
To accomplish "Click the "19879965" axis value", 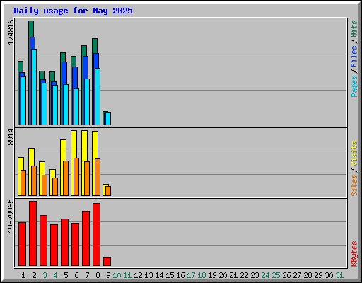I will click(11, 216).
